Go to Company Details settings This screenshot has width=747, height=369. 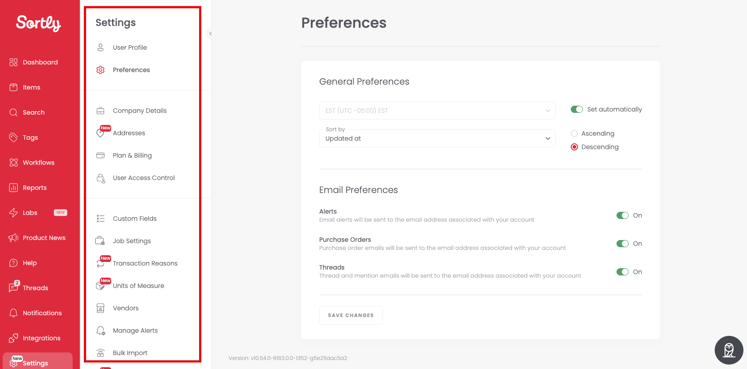click(x=139, y=111)
